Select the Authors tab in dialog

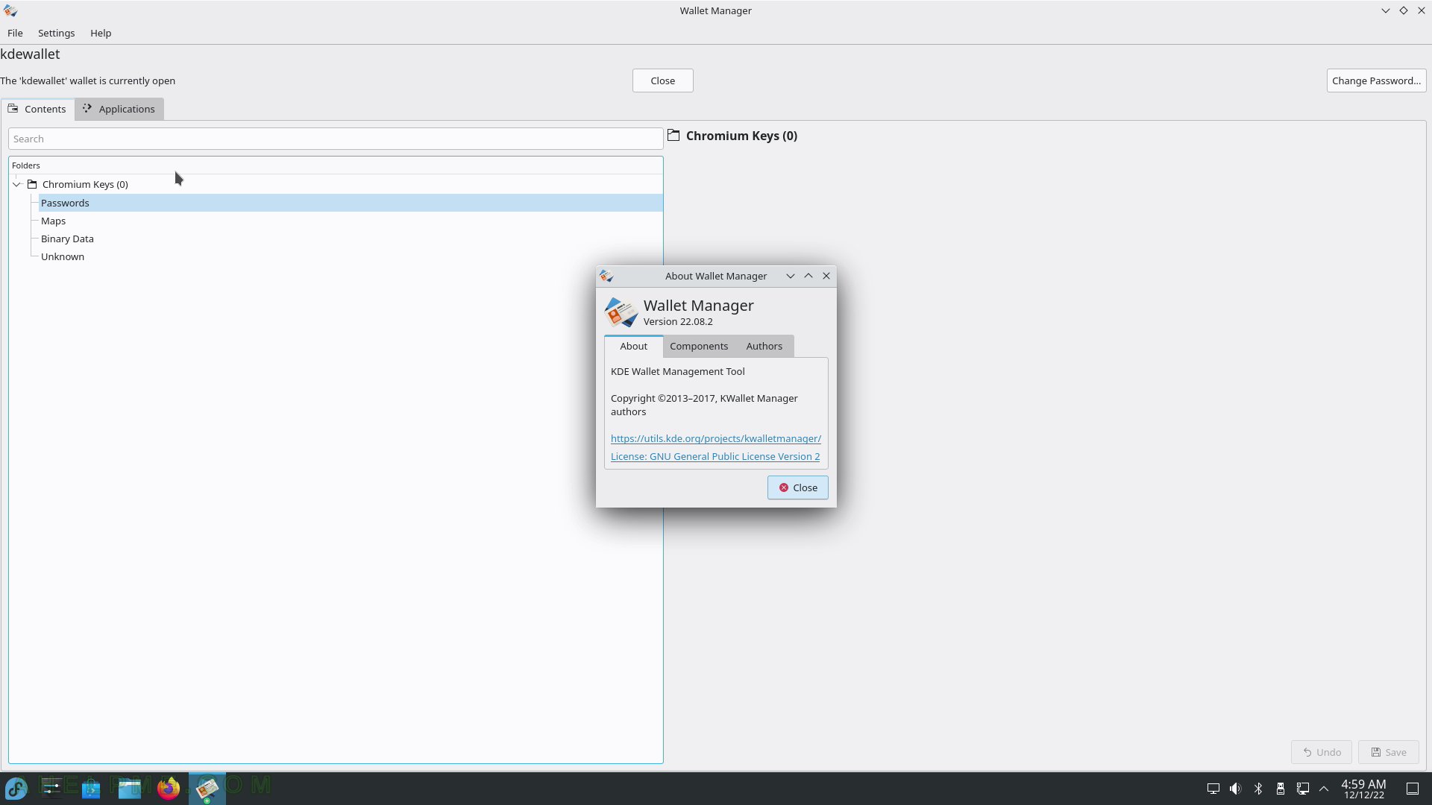click(764, 346)
